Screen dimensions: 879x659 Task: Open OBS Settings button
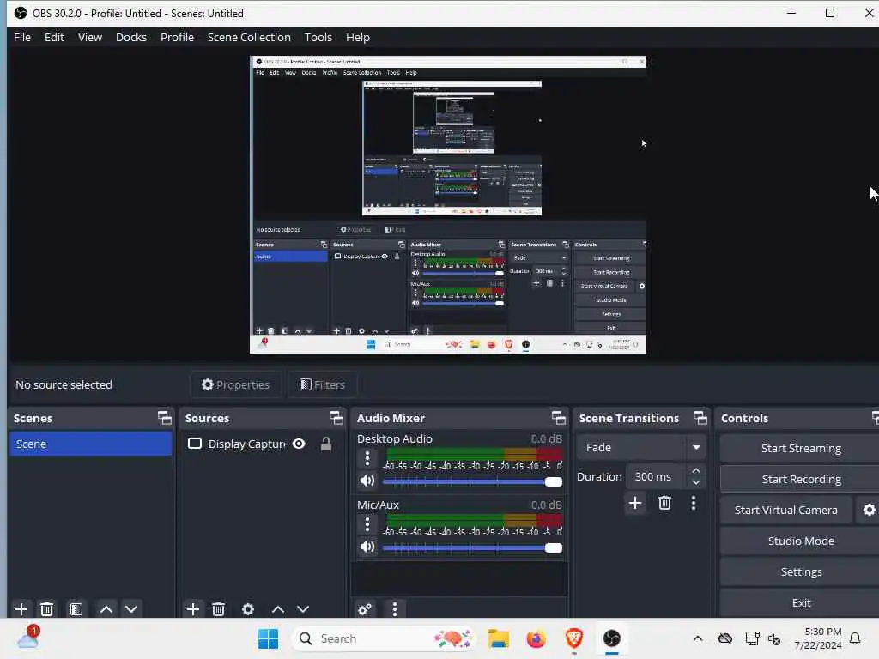[801, 571]
